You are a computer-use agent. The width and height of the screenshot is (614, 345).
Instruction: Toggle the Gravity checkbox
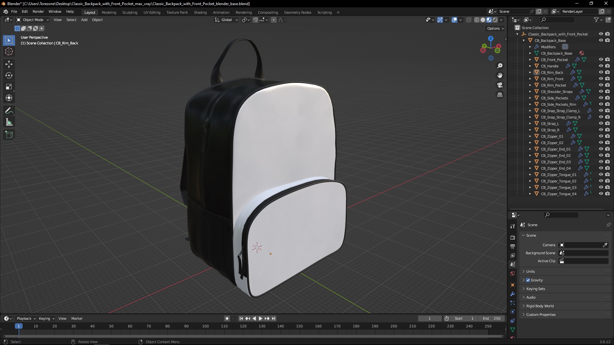[528, 280]
